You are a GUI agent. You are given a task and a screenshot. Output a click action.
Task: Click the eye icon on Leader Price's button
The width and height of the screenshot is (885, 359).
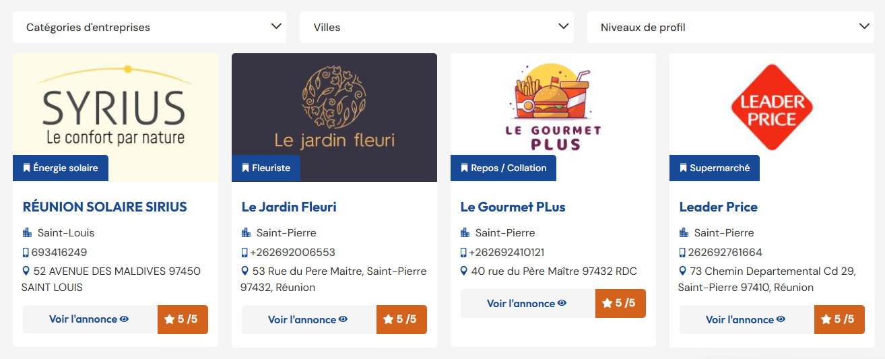[781, 319]
